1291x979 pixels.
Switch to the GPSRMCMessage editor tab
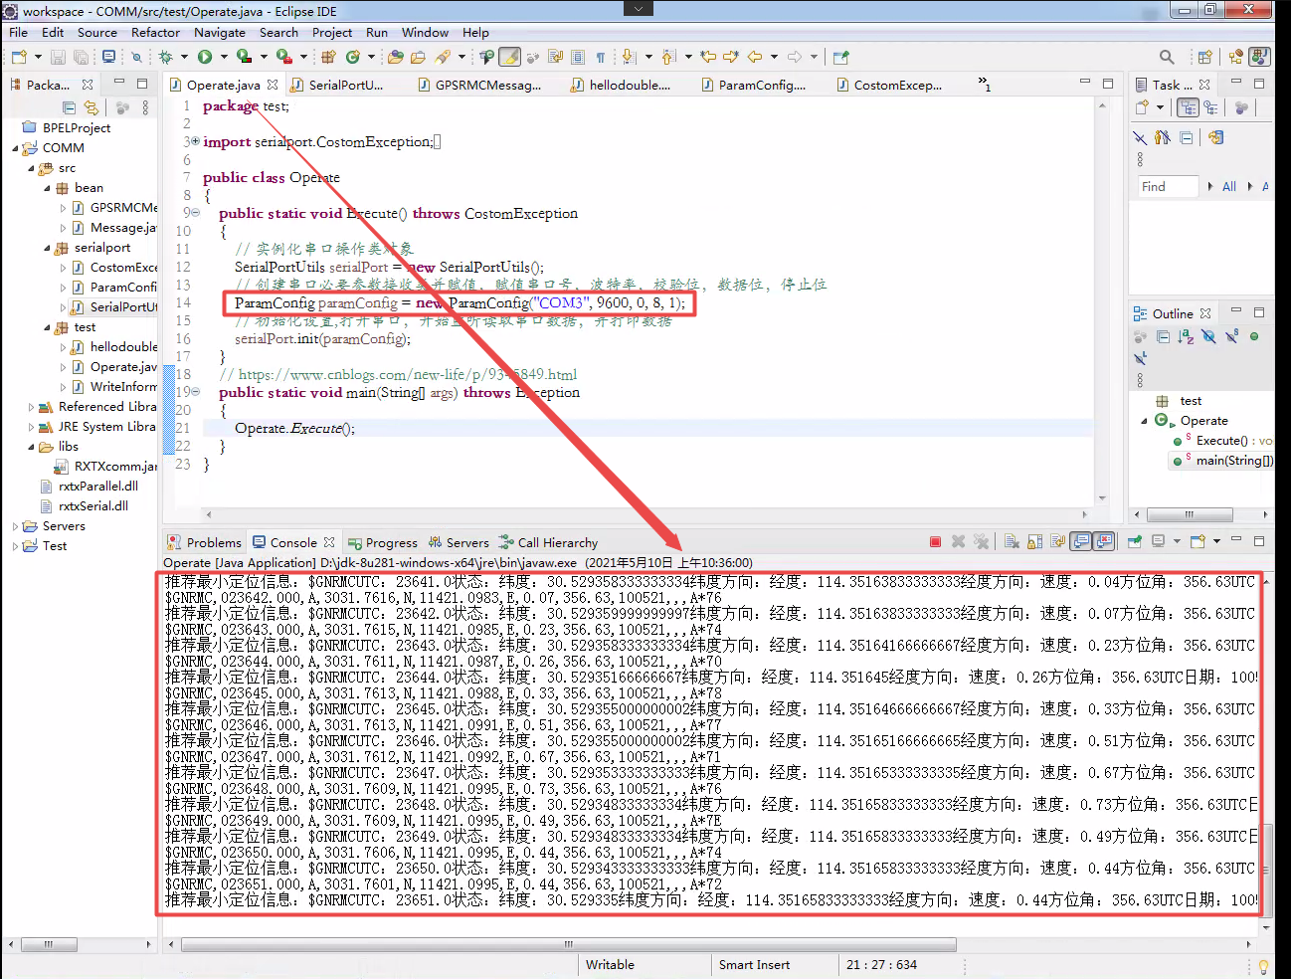[x=478, y=85]
